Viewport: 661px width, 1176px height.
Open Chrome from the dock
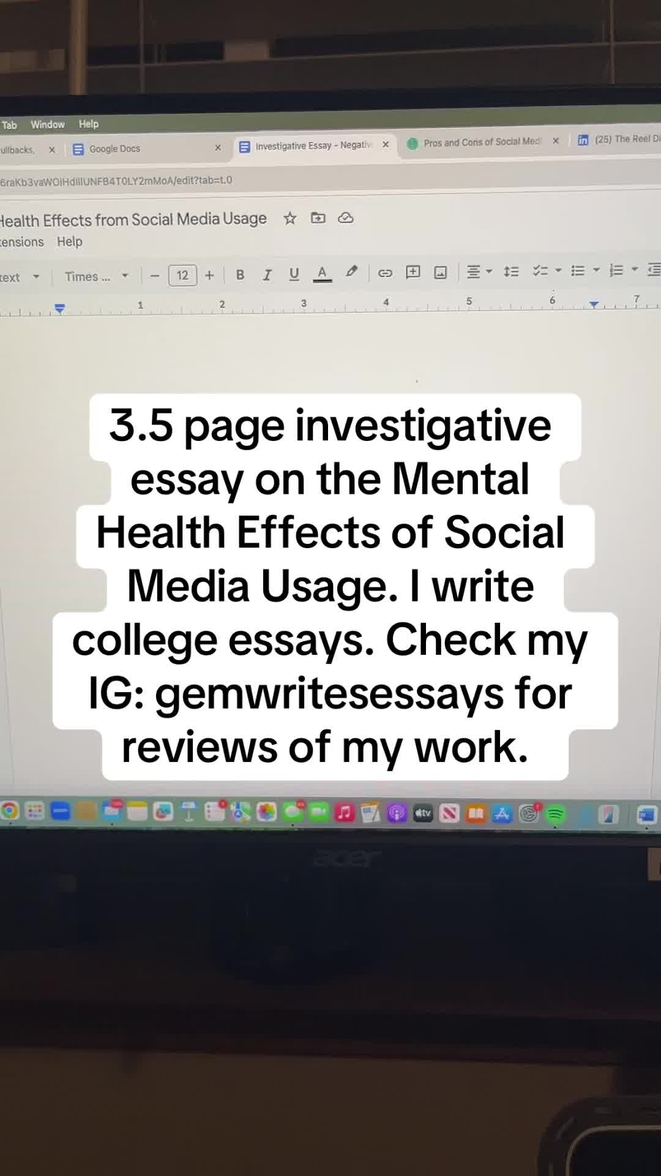(9, 812)
